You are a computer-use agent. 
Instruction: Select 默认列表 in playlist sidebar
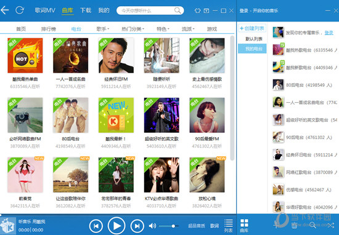pyautogui.click(x=254, y=39)
